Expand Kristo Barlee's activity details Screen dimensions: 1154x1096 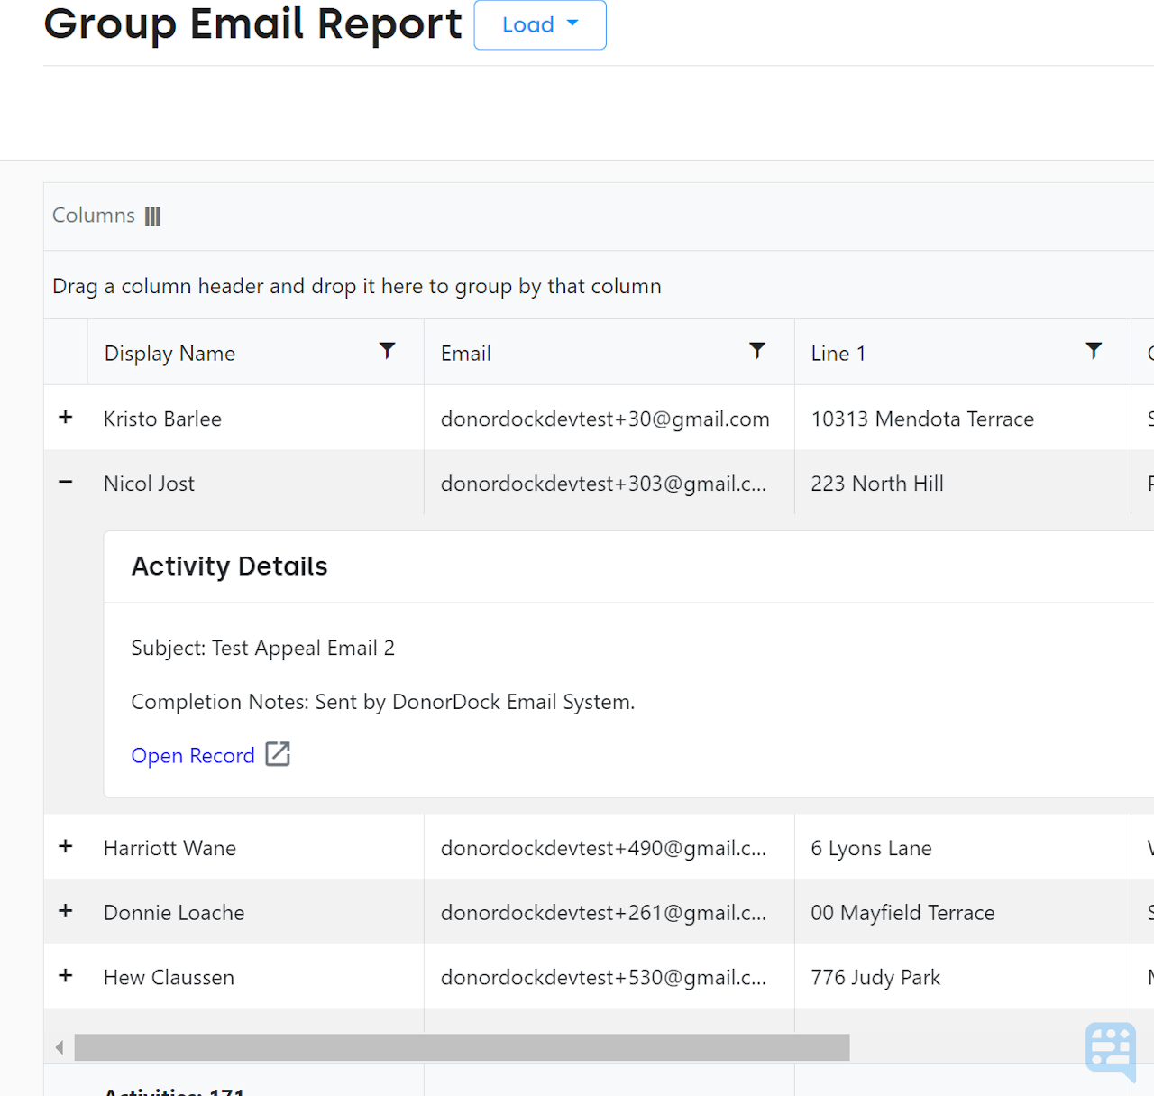(x=65, y=418)
